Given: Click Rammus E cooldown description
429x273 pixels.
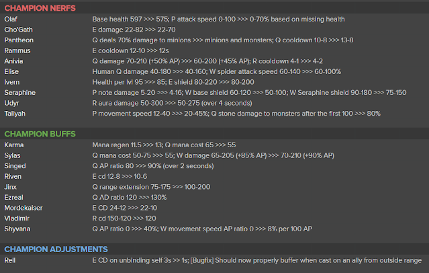Looking at the screenshot, I should (x=130, y=50).
